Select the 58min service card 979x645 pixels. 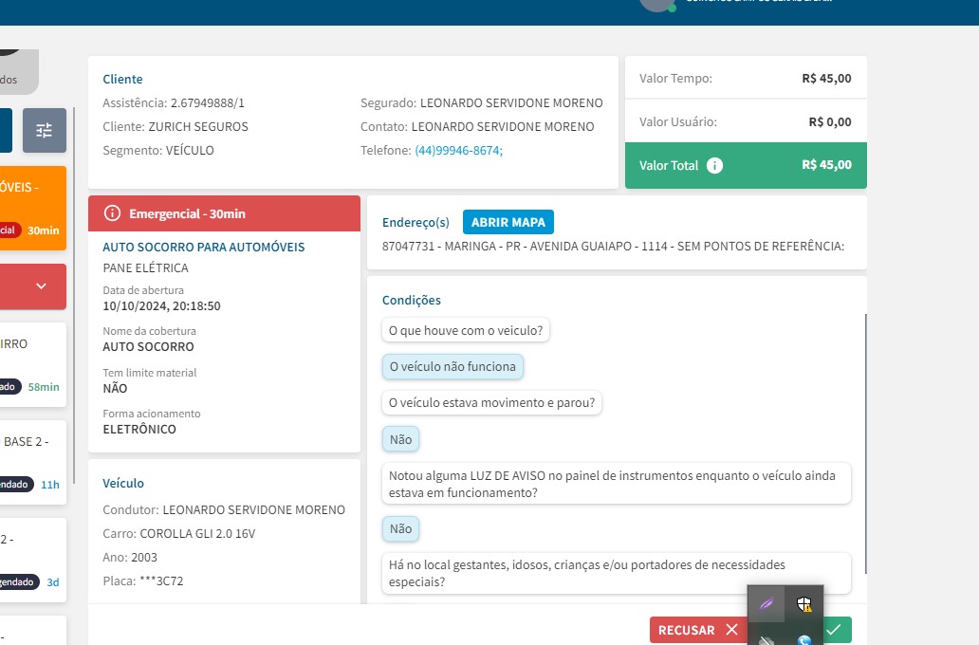click(33, 364)
